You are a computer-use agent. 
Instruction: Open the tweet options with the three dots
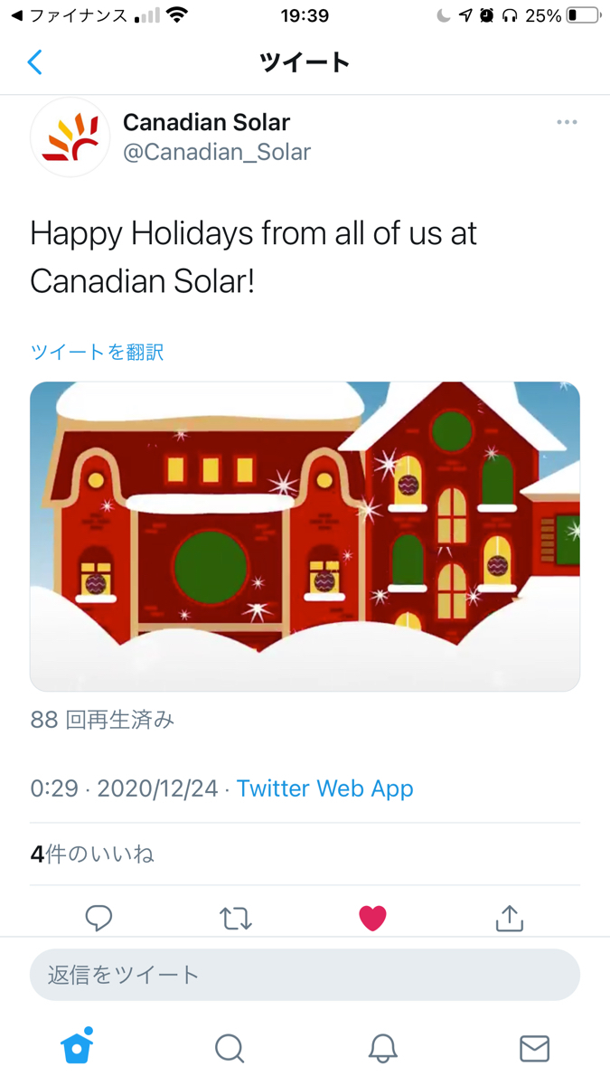click(567, 121)
